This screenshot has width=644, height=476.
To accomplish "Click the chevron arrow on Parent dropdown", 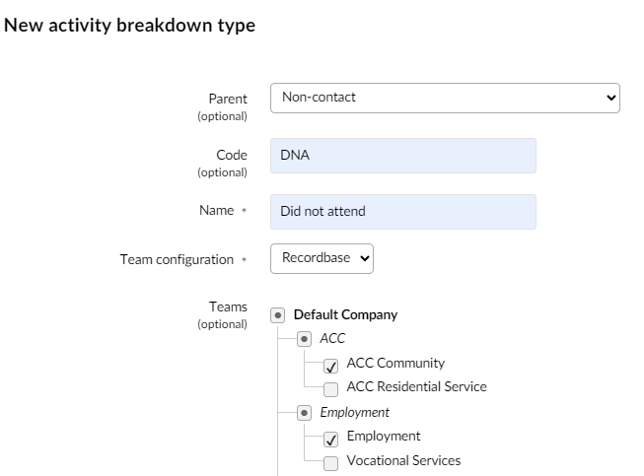I will 610,99.
